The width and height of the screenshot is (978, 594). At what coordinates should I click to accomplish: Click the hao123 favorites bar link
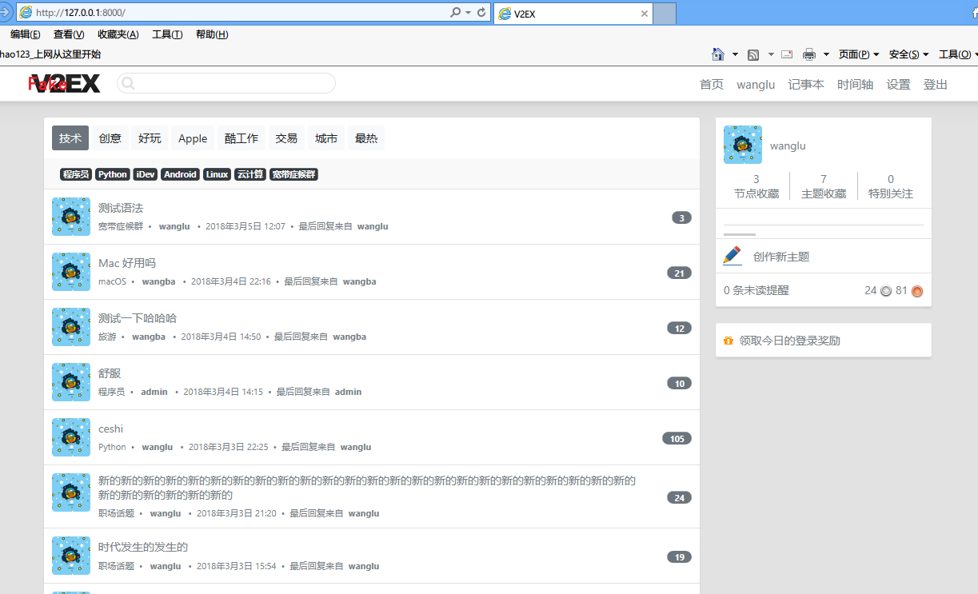(x=50, y=54)
